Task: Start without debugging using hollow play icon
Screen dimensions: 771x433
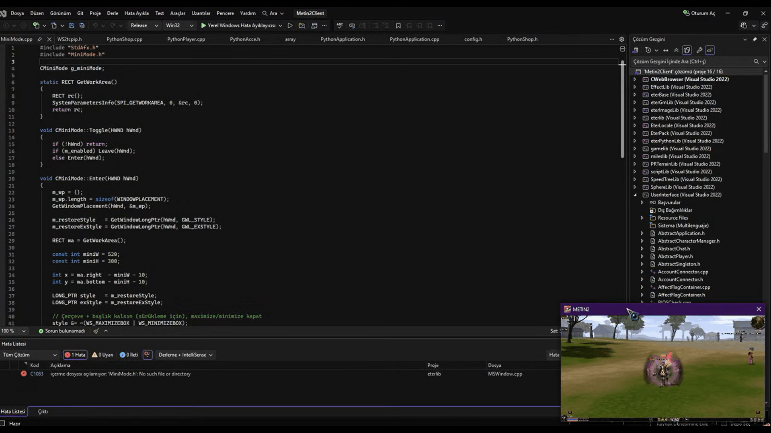Action: pyautogui.click(x=290, y=25)
